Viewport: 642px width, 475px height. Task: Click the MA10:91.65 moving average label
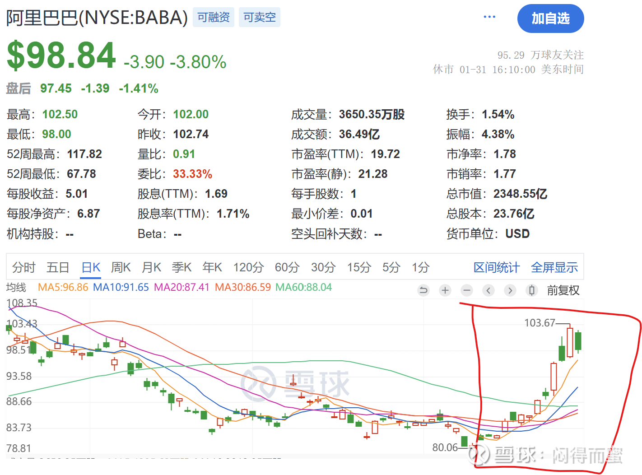[x=121, y=287]
